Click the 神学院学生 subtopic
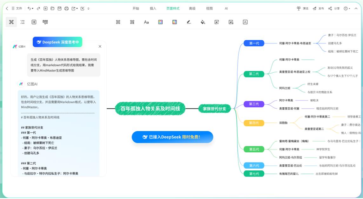 point(323,149)
